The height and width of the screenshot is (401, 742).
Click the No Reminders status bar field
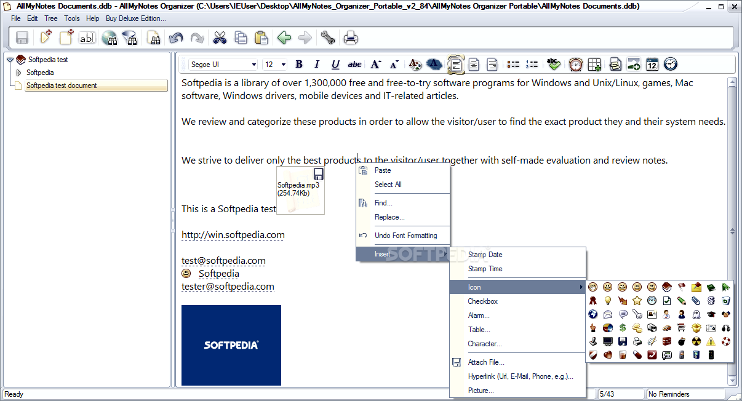point(685,394)
